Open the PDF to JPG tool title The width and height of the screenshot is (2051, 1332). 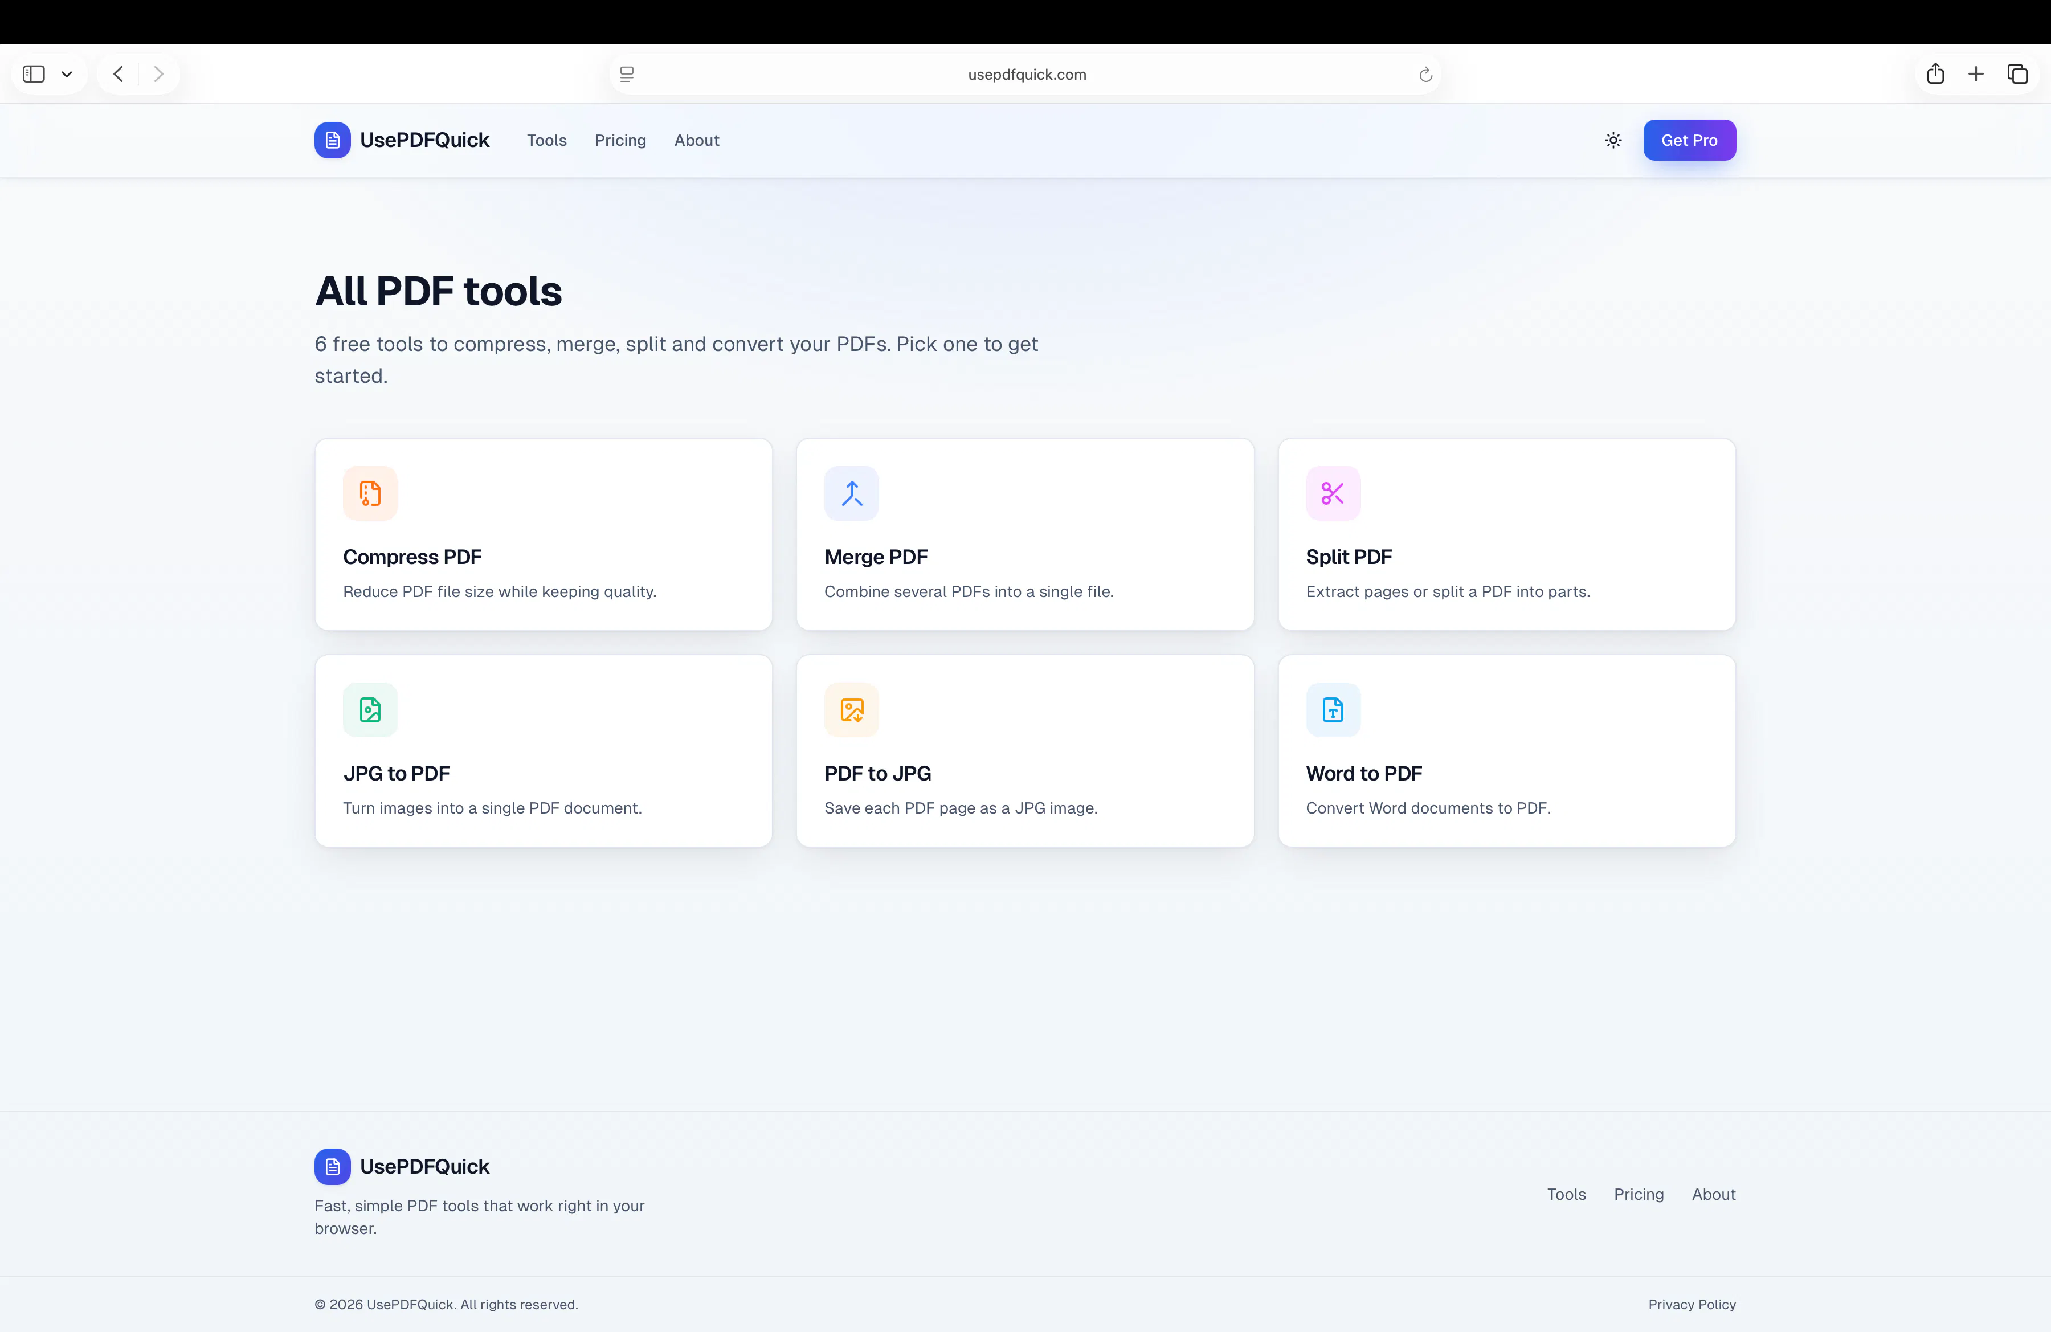(x=877, y=773)
